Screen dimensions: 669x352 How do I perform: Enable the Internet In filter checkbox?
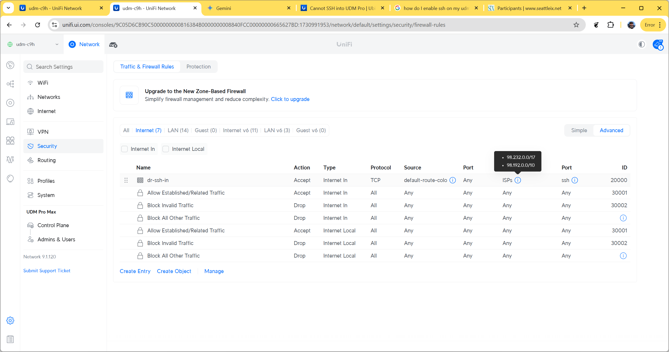point(125,149)
